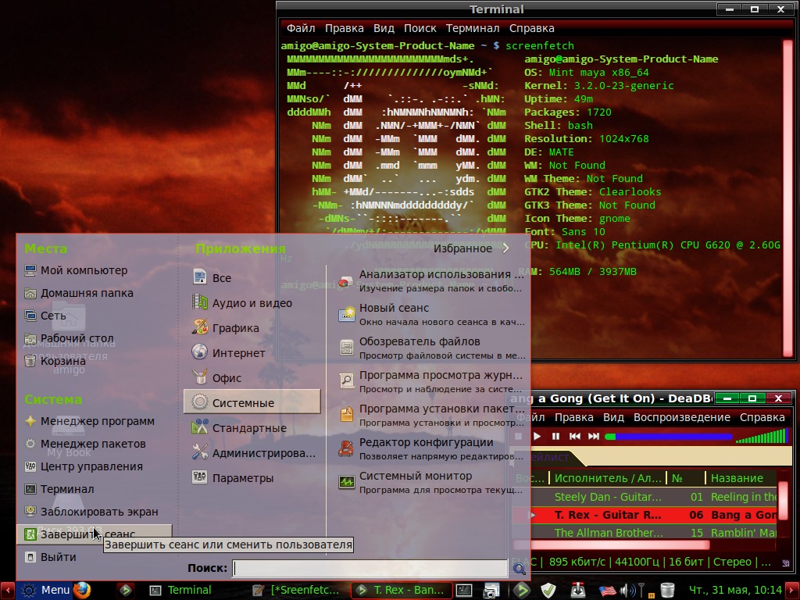Skip to next track in DeaDBeeF
This screenshot has height=600, width=800.
pyautogui.click(x=594, y=436)
